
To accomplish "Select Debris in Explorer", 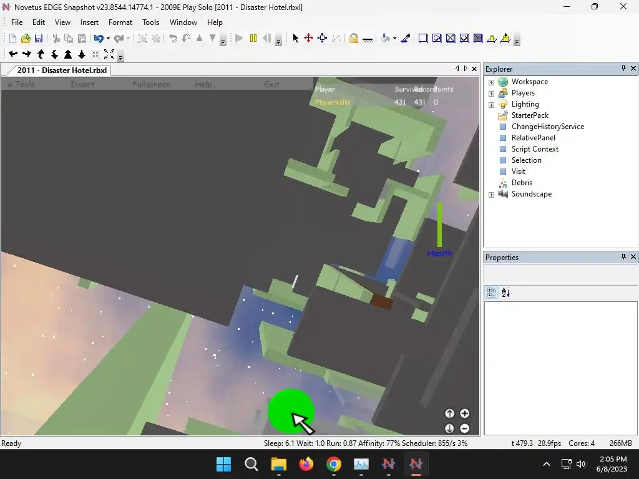I will point(522,183).
